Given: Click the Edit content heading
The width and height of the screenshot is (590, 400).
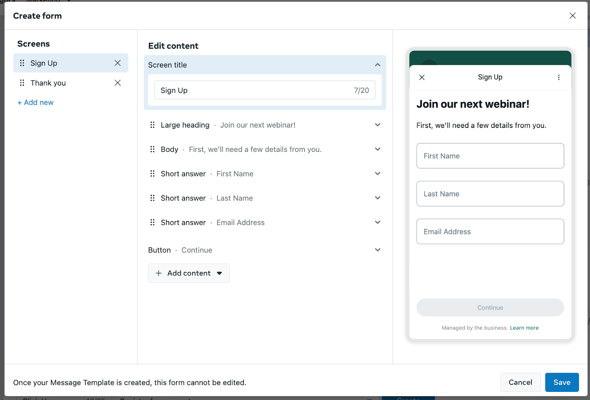Looking at the screenshot, I should click(x=173, y=46).
